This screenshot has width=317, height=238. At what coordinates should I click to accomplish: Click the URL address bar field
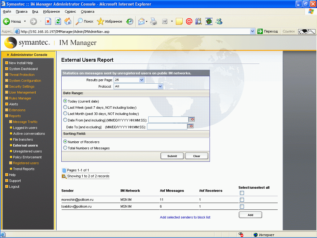(134, 32)
